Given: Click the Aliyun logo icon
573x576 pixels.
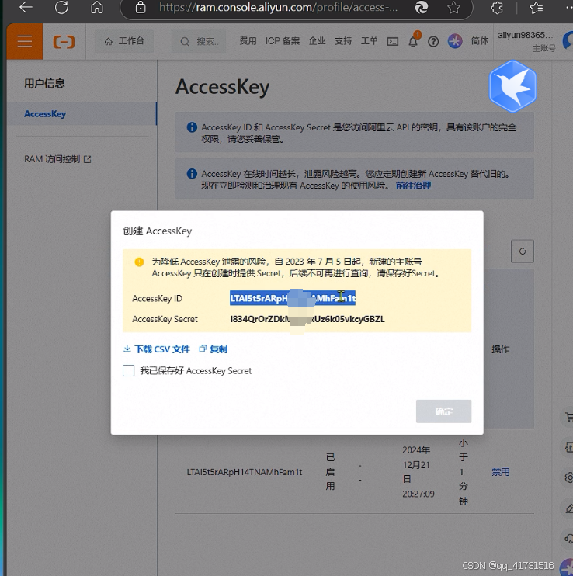Looking at the screenshot, I should click(64, 41).
